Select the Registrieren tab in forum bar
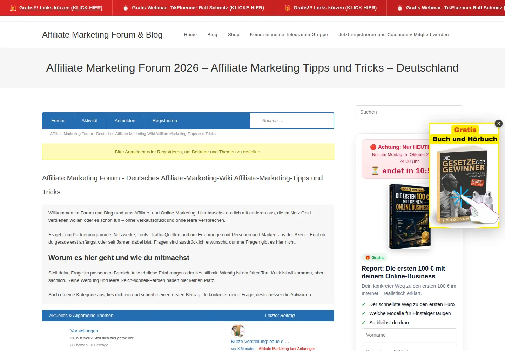The width and height of the screenshot is (505, 351). 164,121
